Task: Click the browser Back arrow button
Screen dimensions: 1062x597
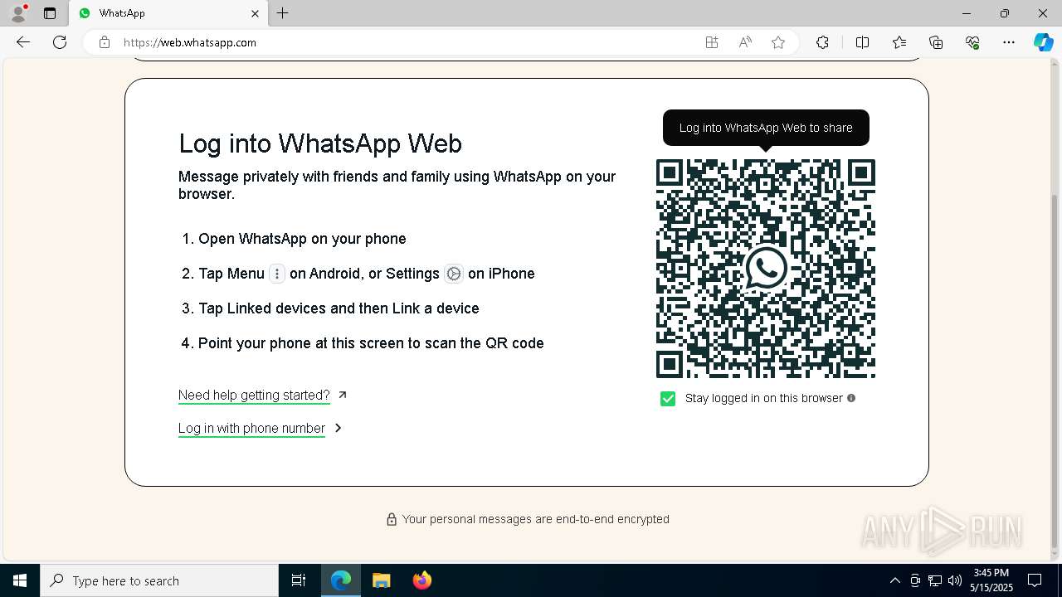Action: click(x=23, y=42)
